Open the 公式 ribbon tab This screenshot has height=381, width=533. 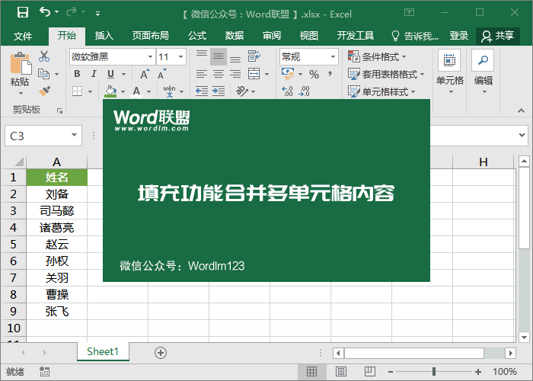coord(197,36)
